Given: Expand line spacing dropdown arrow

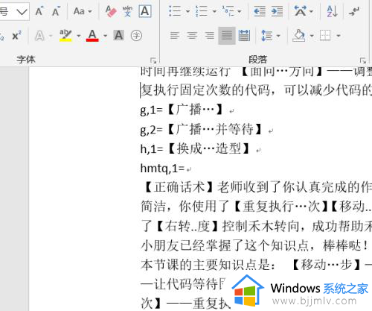Looking at the screenshot, I should tap(278, 36).
